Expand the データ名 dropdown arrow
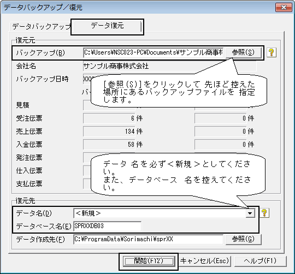 [250, 213]
